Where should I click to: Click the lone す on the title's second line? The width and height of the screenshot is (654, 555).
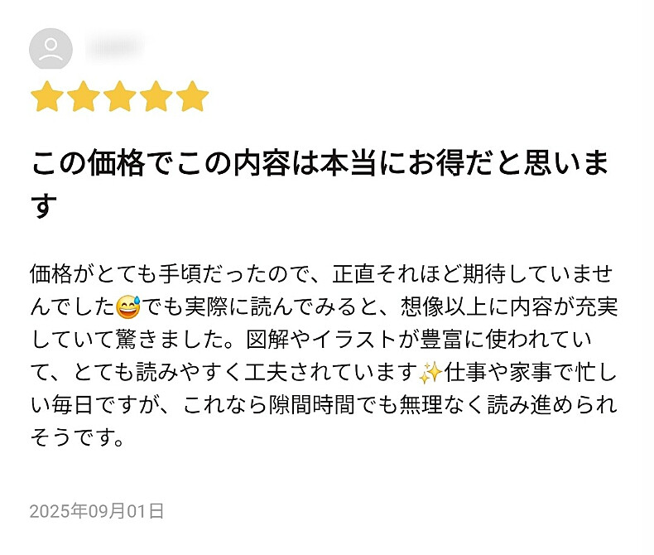coord(45,205)
